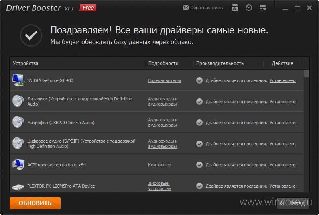The height and width of the screenshot is (215, 319).
Task: Click the Поздравляем headline text
Action: pyautogui.click(x=159, y=31)
